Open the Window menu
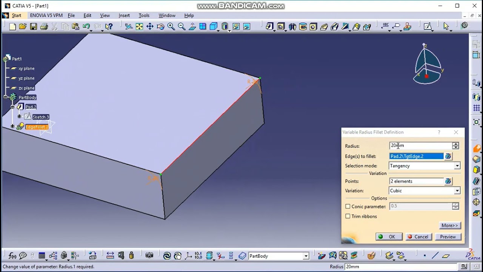 pyautogui.click(x=167, y=15)
